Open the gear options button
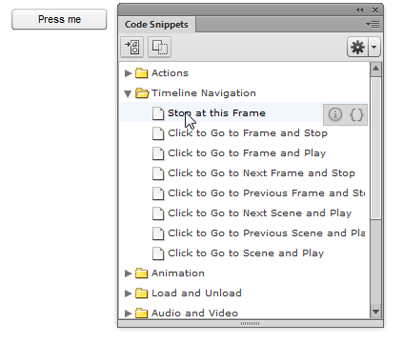 358,48
